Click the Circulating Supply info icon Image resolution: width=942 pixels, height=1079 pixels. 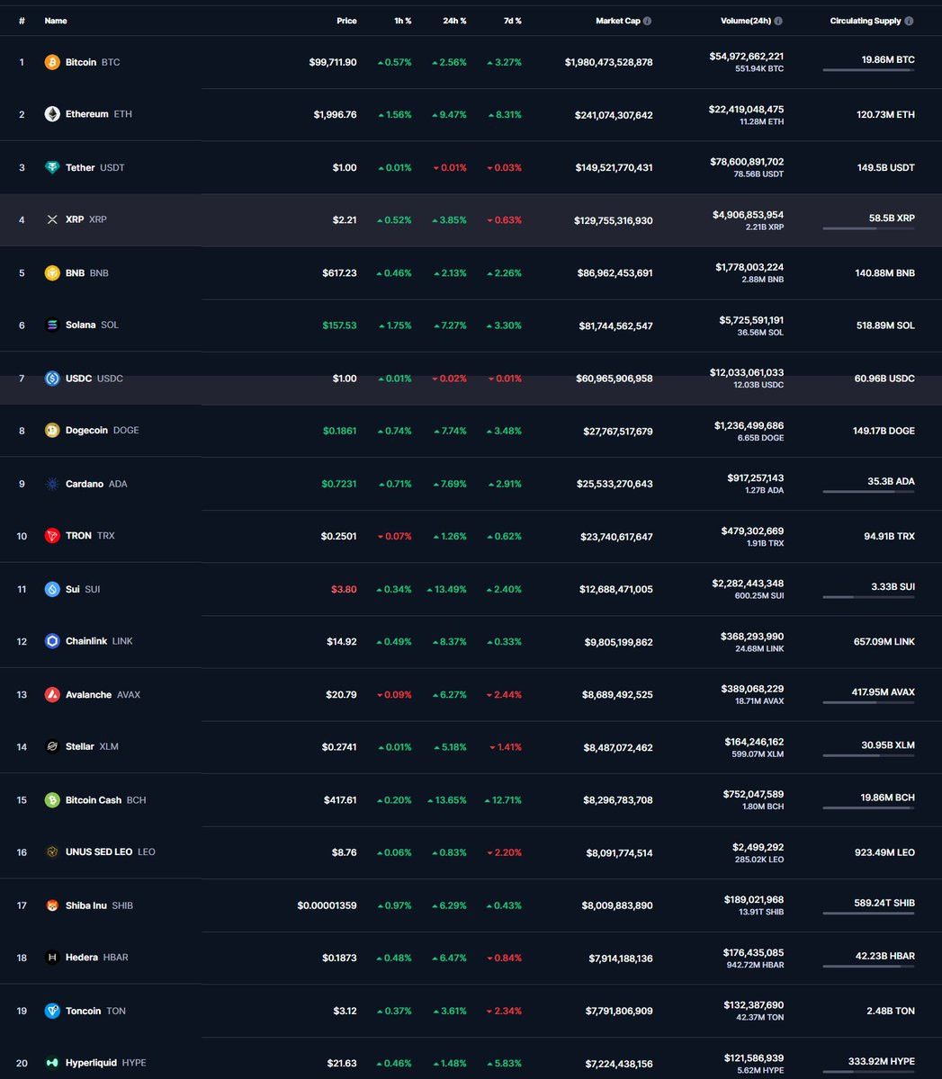[910, 21]
